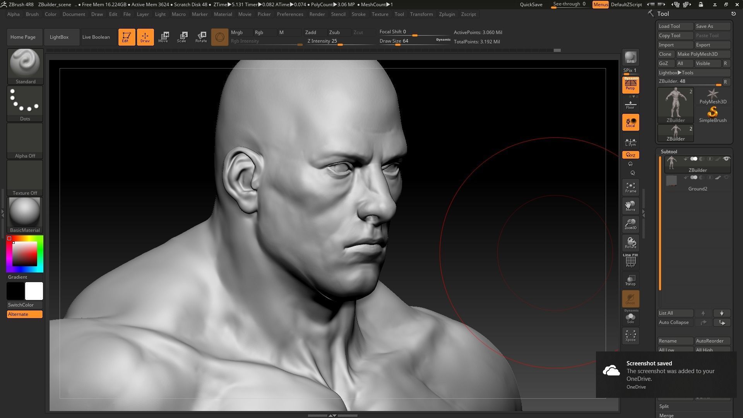Enable PolyF wireframe display

point(630,260)
